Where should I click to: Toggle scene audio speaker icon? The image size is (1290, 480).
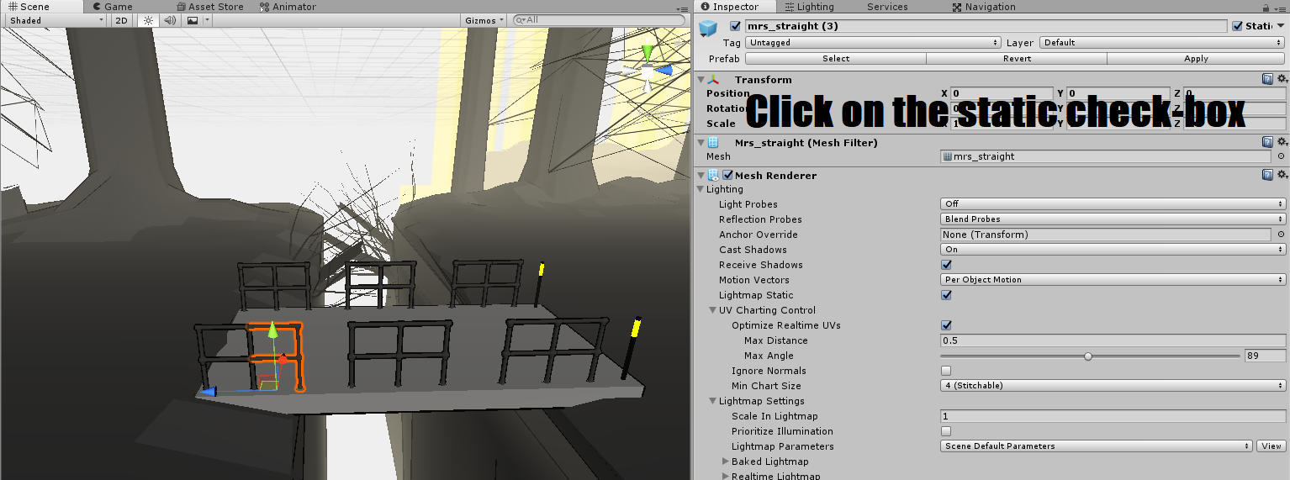(170, 20)
